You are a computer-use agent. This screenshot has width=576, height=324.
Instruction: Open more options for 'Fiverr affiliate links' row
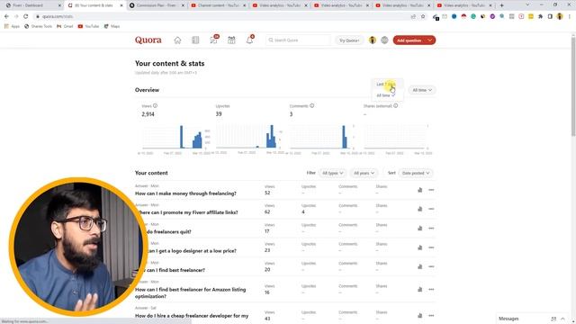tap(431, 209)
